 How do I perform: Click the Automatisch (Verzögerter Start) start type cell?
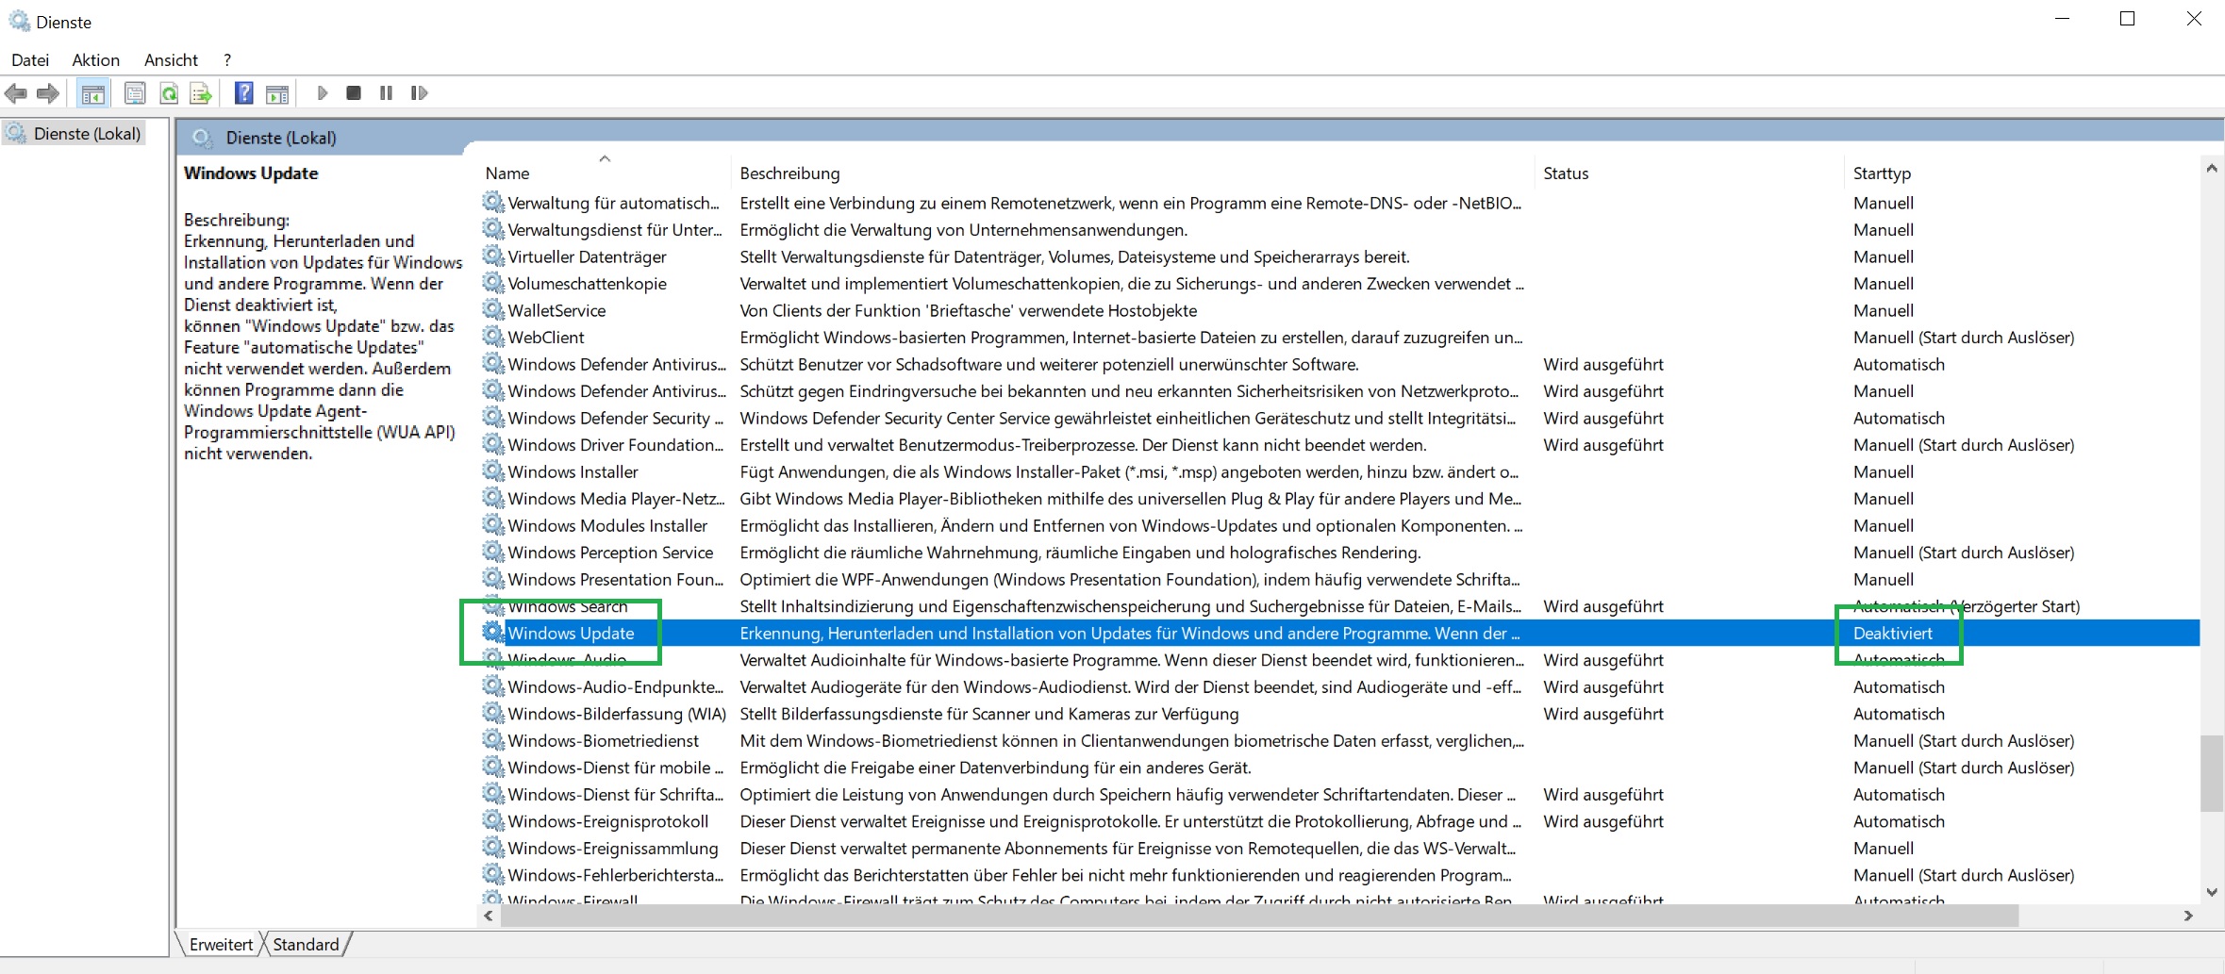click(x=1967, y=605)
